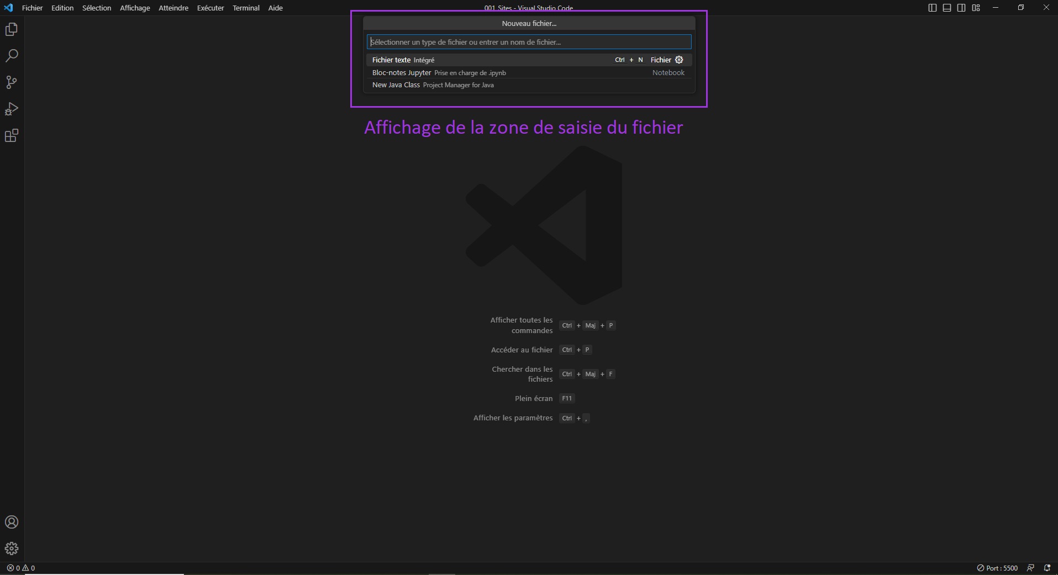Open the Search view icon
Image resolution: width=1058 pixels, height=575 pixels.
(x=12, y=56)
